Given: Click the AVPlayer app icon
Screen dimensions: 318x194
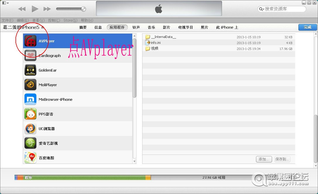Looking at the screenshot, I should point(30,41).
